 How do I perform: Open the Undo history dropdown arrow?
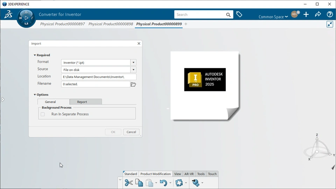(170, 183)
